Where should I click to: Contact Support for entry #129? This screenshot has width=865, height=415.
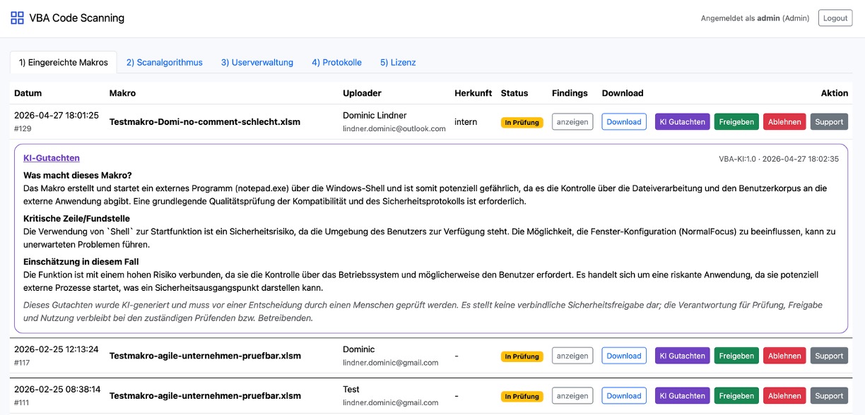(x=828, y=122)
